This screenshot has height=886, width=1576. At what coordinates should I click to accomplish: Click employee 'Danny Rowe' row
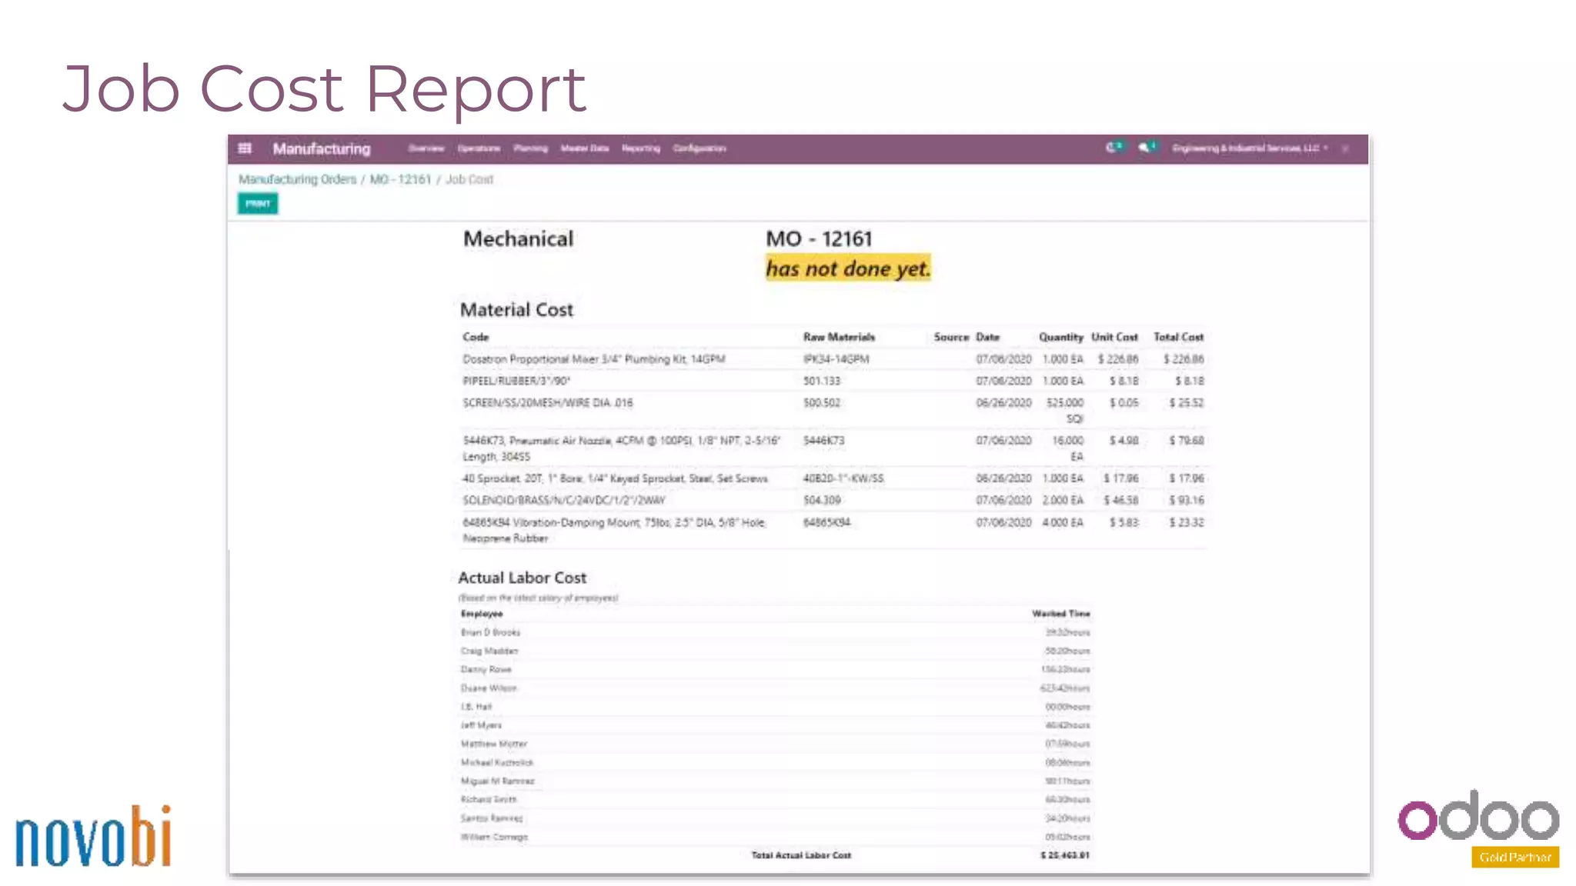(775, 669)
